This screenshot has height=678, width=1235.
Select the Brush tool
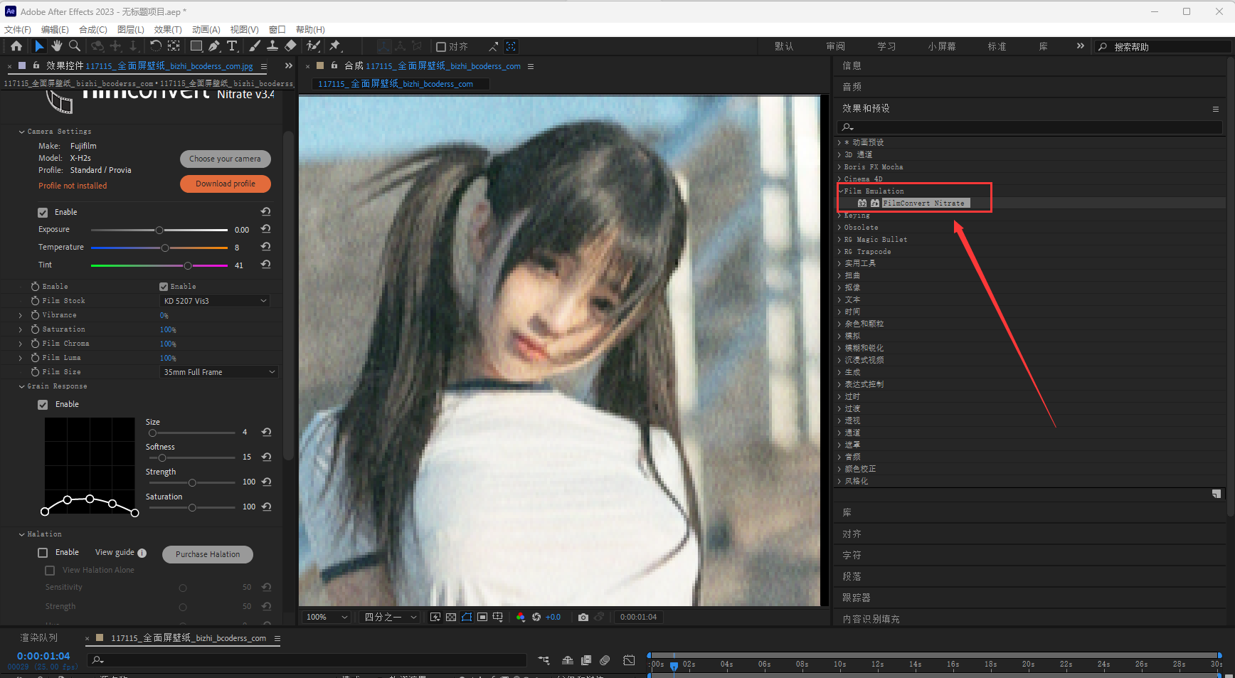coord(254,46)
